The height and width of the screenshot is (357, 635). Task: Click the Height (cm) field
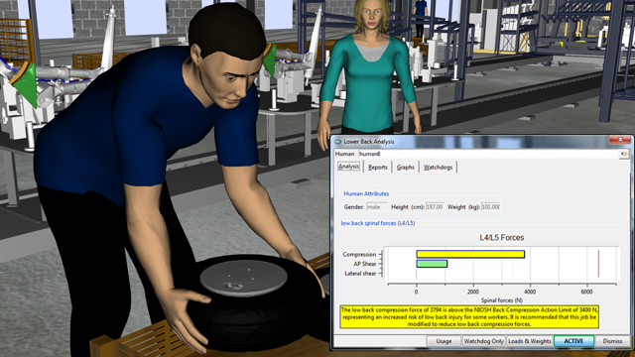point(435,207)
